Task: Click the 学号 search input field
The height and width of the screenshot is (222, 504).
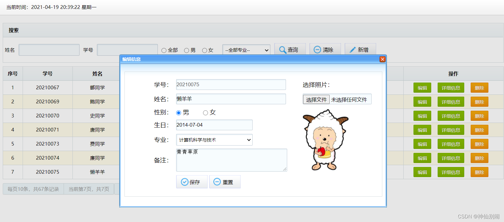Action: [127, 50]
